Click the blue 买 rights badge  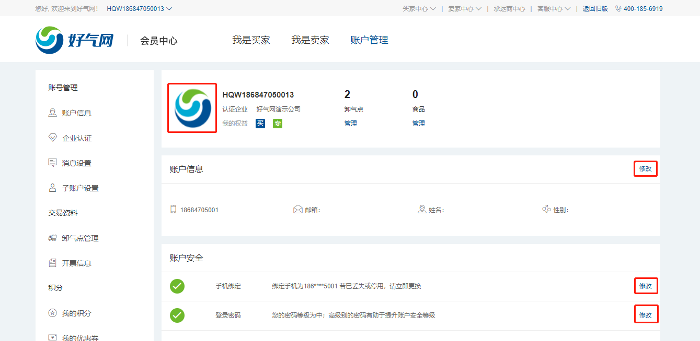tap(260, 124)
